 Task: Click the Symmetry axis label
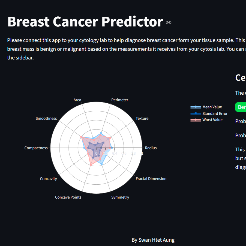[x=120, y=197]
